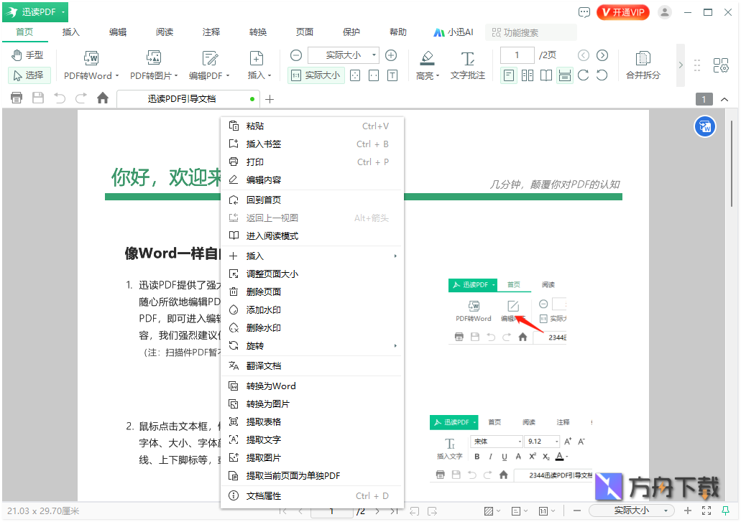This screenshot has height=522, width=741.
Task: Click the redo arrow icon
Action: point(80,98)
